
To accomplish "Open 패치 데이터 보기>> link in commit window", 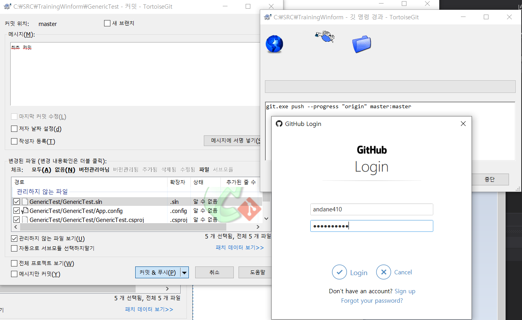I will pyautogui.click(x=240, y=248).
